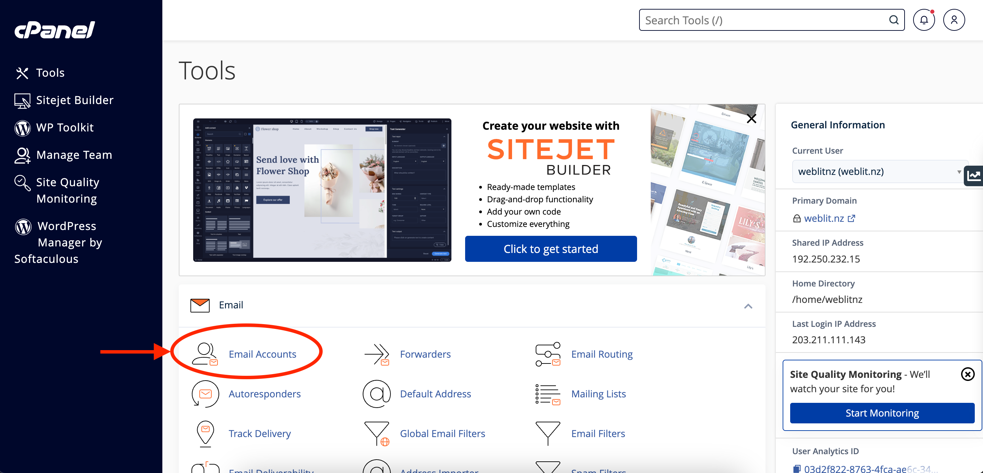The width and height of the screenshot is (983, 473).
Task: Click the Autoresponders icon
Action: (205, 394)
